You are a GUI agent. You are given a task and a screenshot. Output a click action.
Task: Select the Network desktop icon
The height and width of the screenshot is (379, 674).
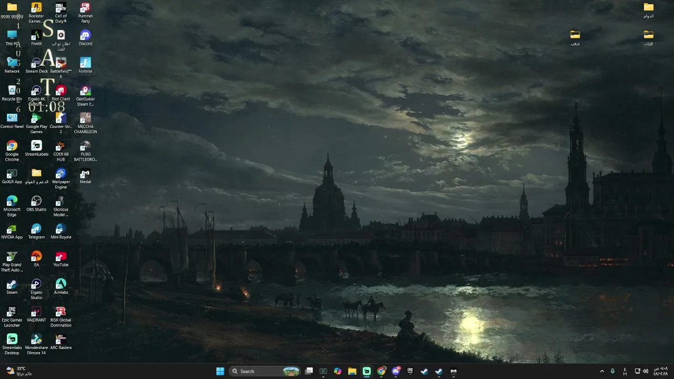[x=12, y=65]
